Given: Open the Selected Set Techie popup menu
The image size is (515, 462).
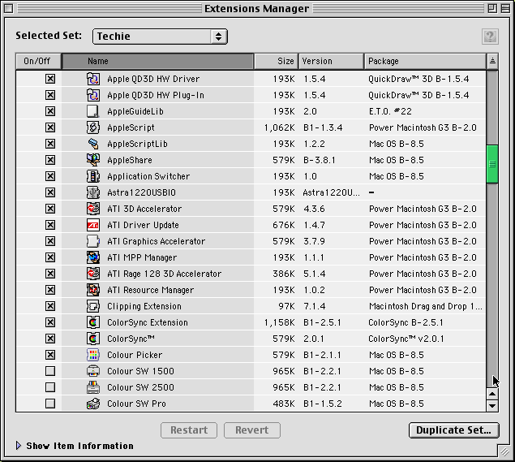Looking at the screenshot, I should (160, 37).
